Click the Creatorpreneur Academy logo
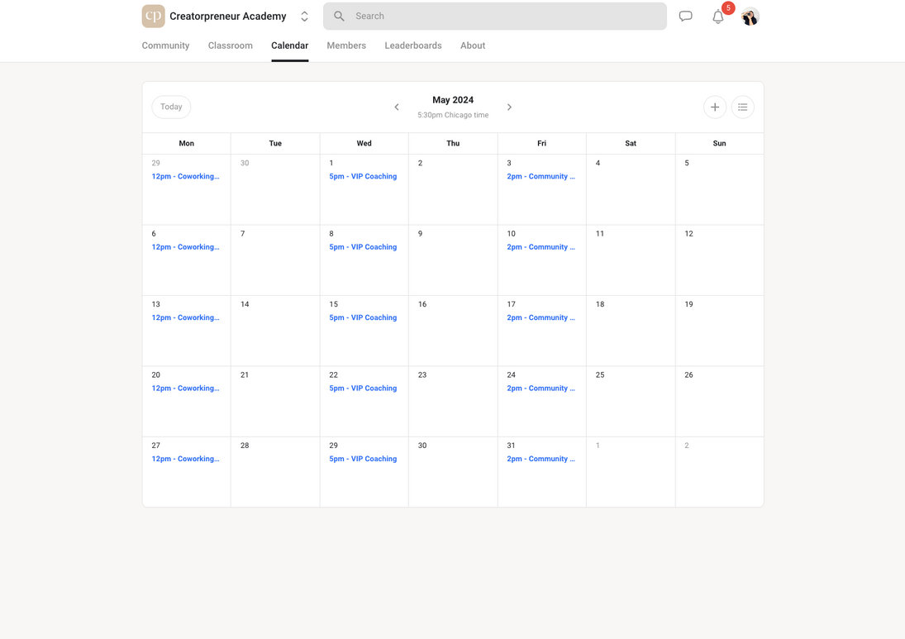This screenshot has height=639, width=905. point(153,17)
